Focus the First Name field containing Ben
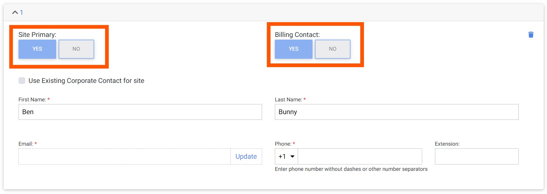 pos(140,112)
